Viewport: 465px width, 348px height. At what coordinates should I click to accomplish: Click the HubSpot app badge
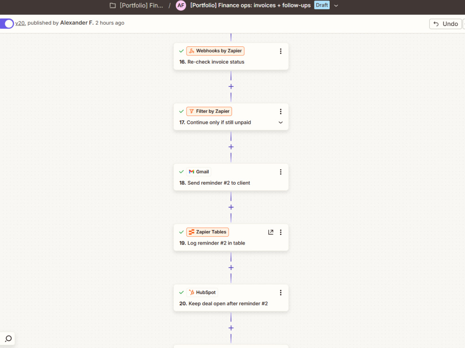[x=202, y=292]
